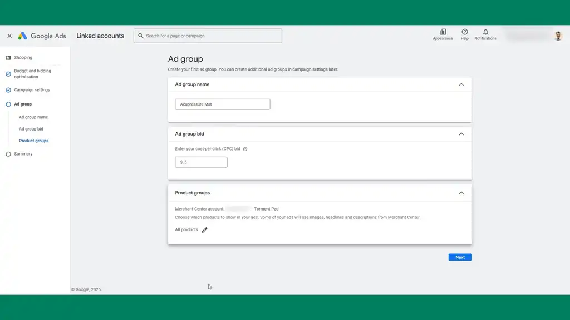Select the Summary step radio circle
Screen dimensions: 570x320
tap(7, 154)
